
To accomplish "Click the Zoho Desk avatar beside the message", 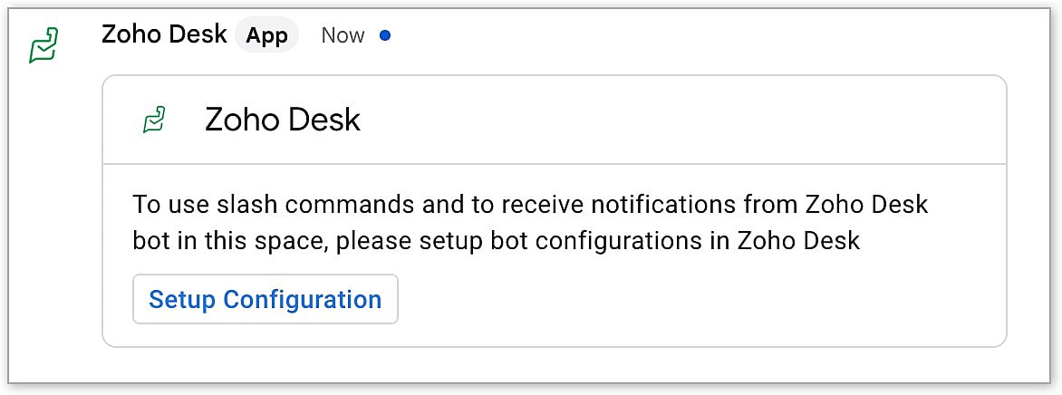I will pos(43,44).
